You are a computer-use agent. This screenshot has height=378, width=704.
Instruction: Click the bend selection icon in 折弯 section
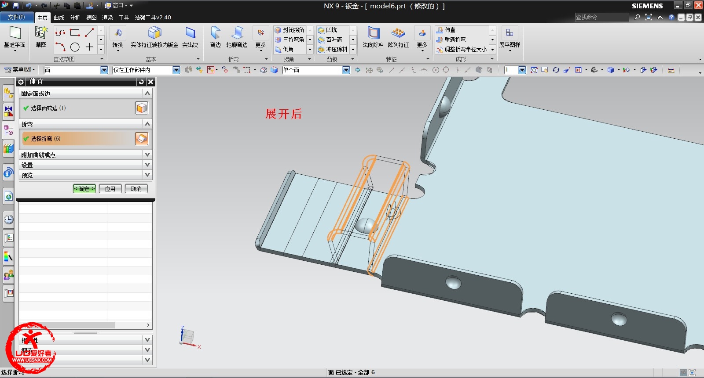pyautogui.click(x=141, y=139)
